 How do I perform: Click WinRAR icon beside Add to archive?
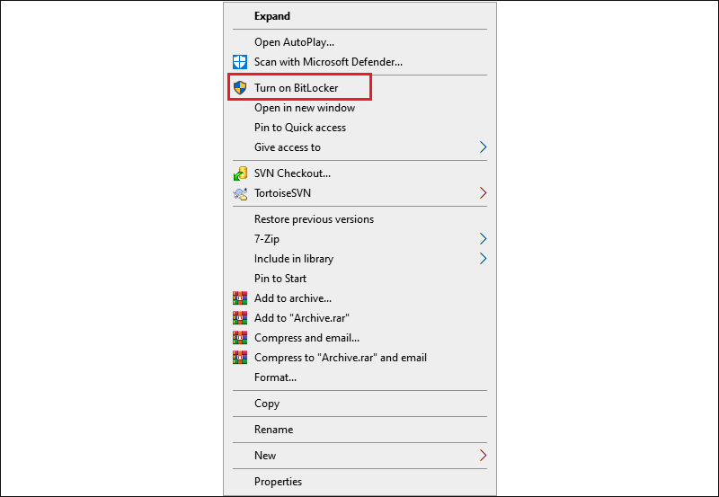point(240,298)
